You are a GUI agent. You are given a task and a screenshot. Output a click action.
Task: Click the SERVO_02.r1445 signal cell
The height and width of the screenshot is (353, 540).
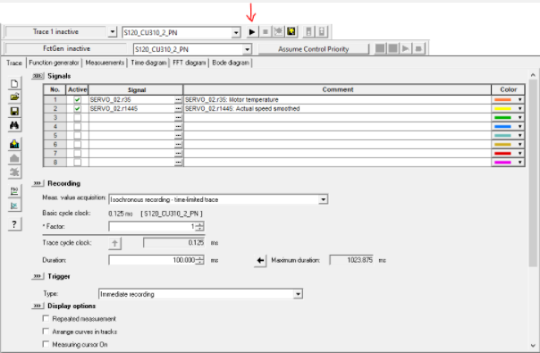[x=131, y=108]
